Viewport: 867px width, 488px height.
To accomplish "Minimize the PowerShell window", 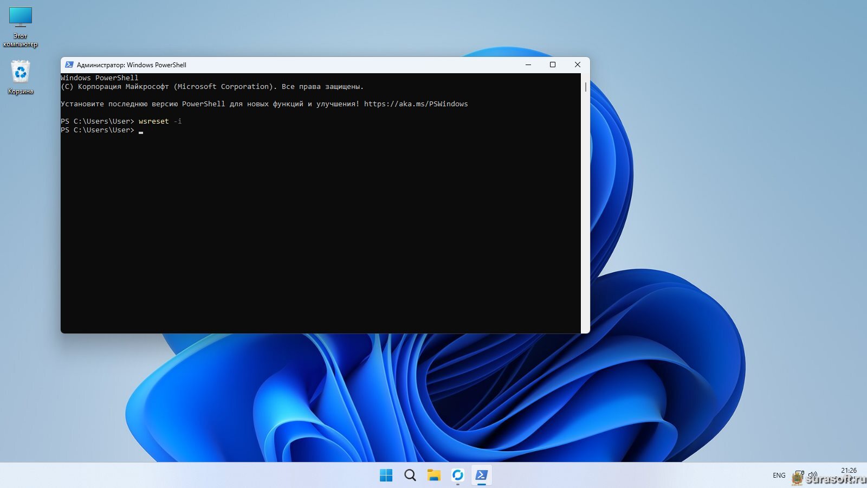I will (x=528, y=65).
